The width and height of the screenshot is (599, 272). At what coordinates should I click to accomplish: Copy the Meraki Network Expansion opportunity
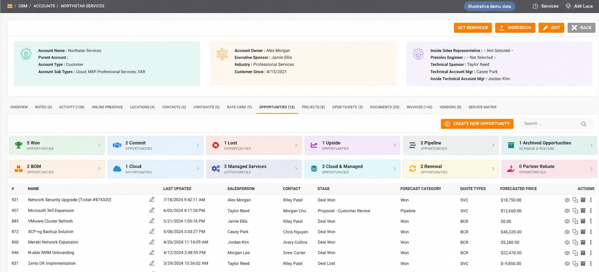pos(575,242)
